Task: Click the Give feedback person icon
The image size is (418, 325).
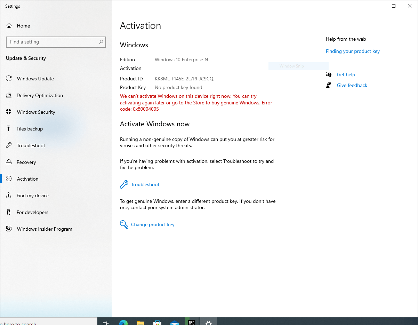Action: 329,85
